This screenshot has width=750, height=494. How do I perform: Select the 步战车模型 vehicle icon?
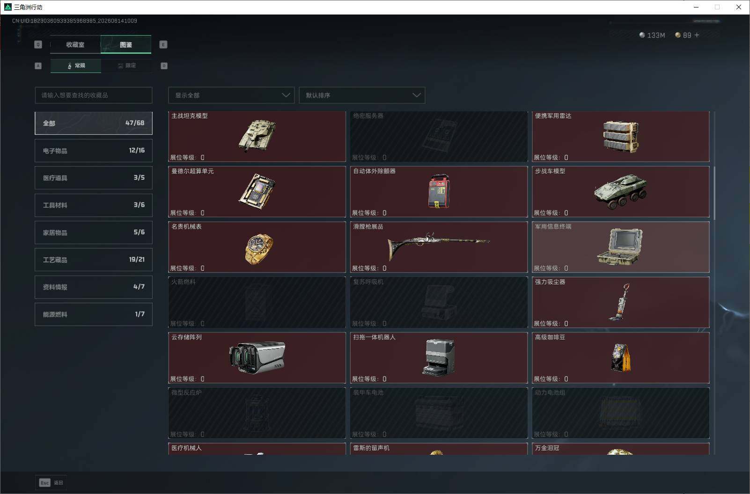click(621, 192)
